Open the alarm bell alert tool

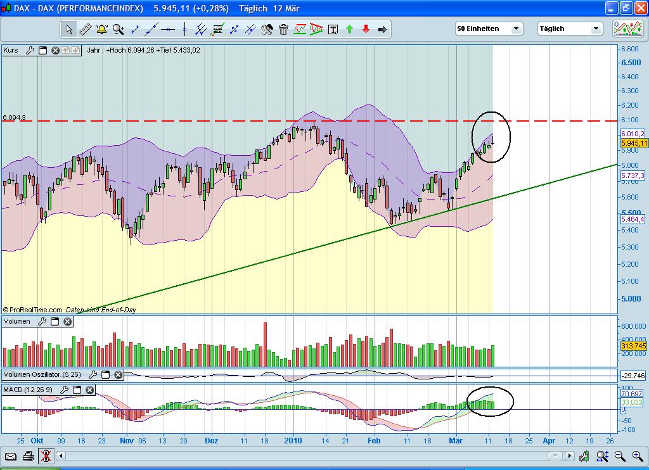click(x=101, y=29)
